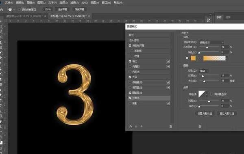Click the trash icon below outer glow settings
The image size is (244, 154).
pyautogui.click(x=200, y=127)
